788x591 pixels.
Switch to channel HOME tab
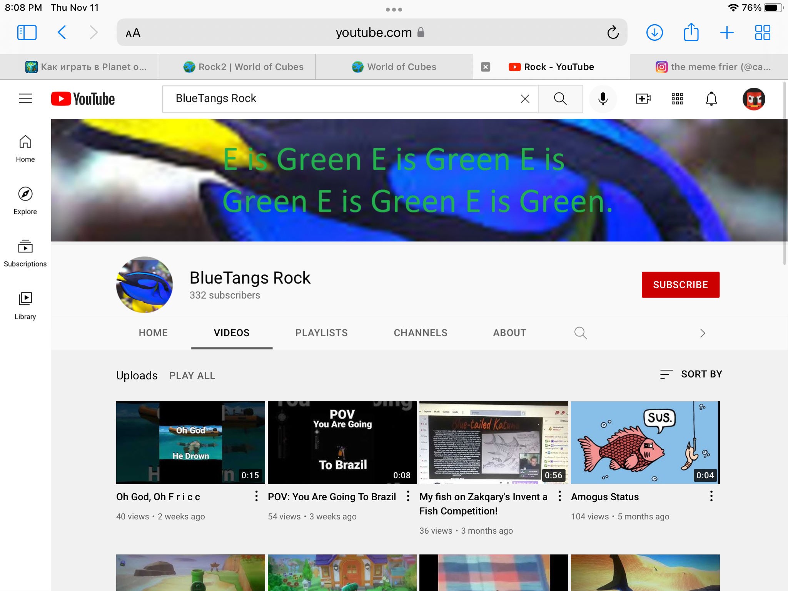(x=153, y=333)
